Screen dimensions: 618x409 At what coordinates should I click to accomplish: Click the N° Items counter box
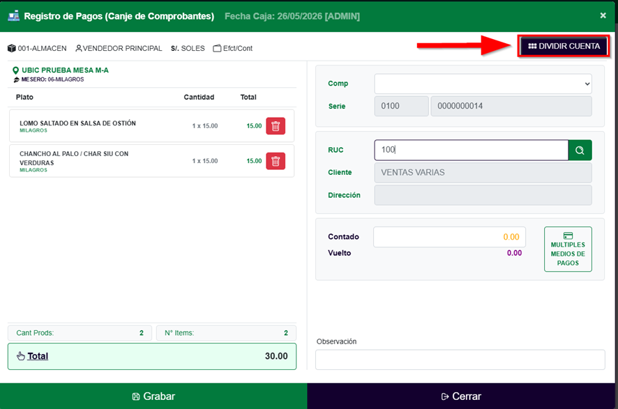tap(226, 333)
